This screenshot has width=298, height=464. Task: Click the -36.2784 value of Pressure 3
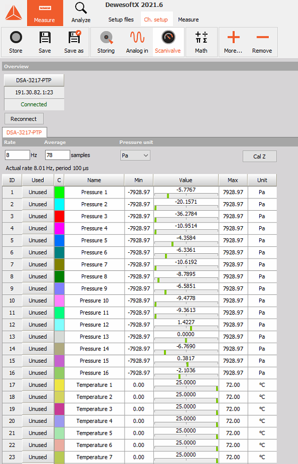(186, 214)
